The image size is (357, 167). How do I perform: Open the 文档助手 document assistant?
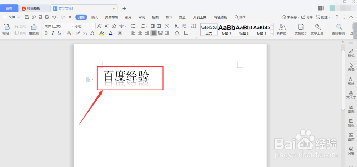(x=301, y=29)
